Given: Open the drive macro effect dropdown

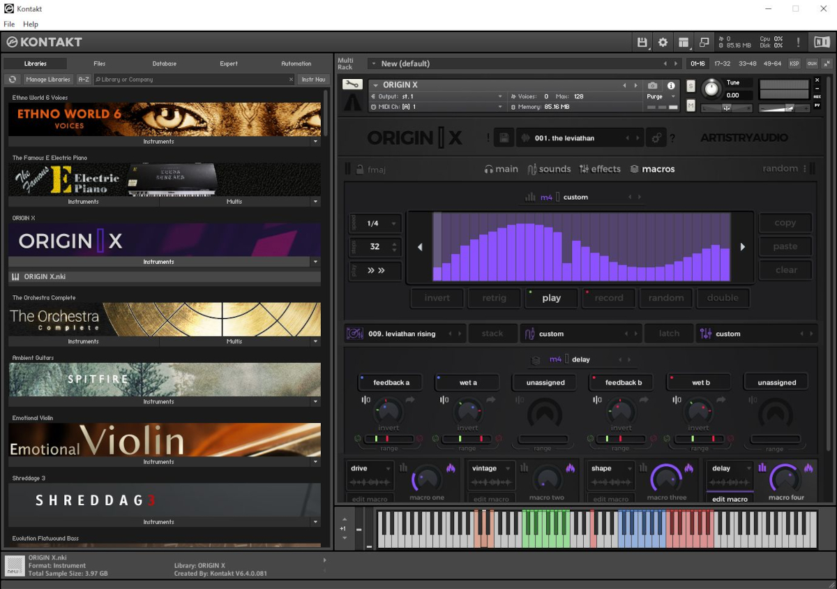Looking at the screenshot, I should point(371,468).
